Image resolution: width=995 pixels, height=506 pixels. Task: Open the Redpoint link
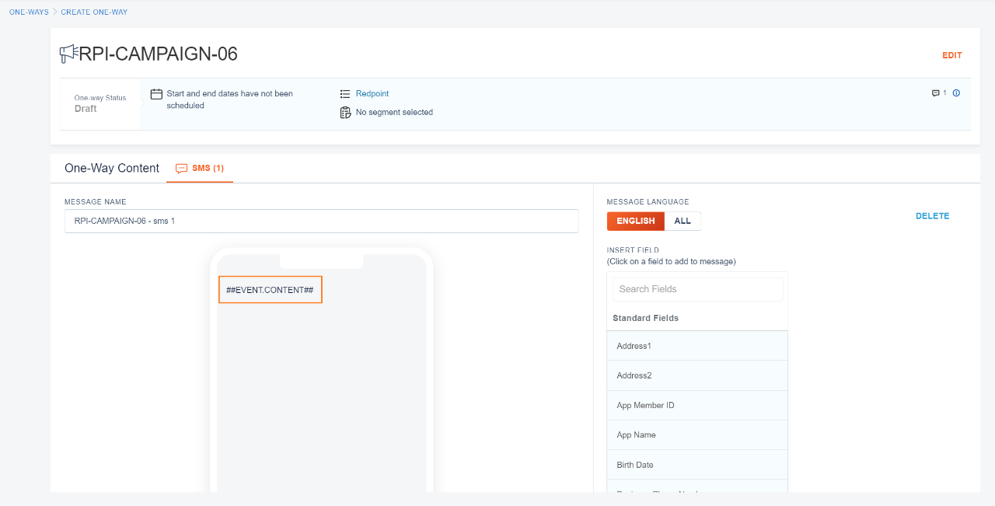click(x=372, y=94)
